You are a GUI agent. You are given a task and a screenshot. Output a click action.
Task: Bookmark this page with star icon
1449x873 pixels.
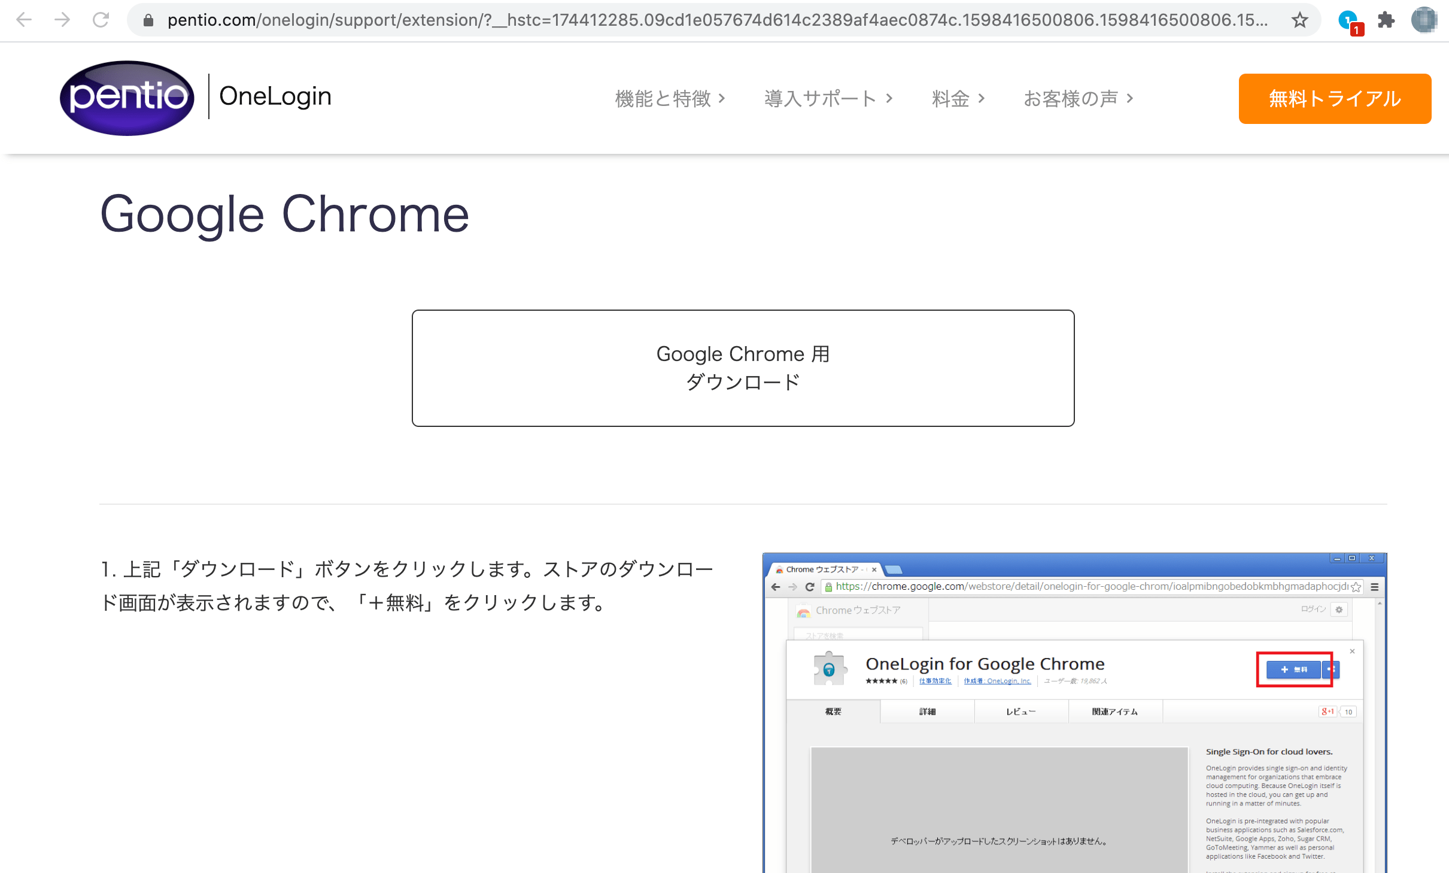coord(1299,20)
